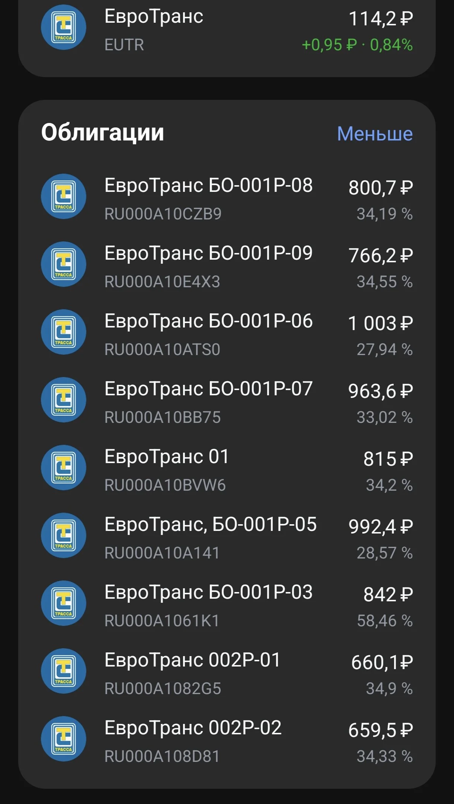Tap the 1 003 ₽ price of БО-001Р-06

point(380,323)
